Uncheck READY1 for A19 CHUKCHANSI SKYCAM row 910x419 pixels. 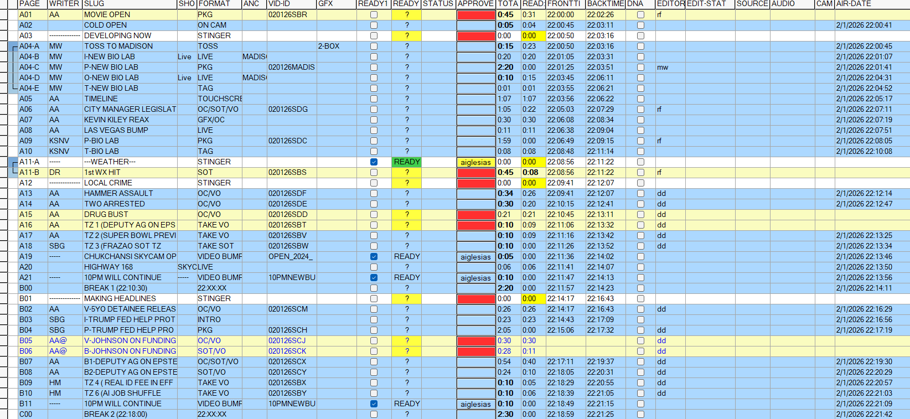tap(374, 257)
